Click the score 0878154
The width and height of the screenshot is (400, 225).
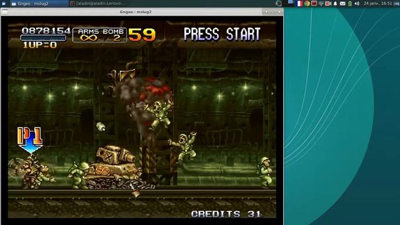tap(46, 31)
